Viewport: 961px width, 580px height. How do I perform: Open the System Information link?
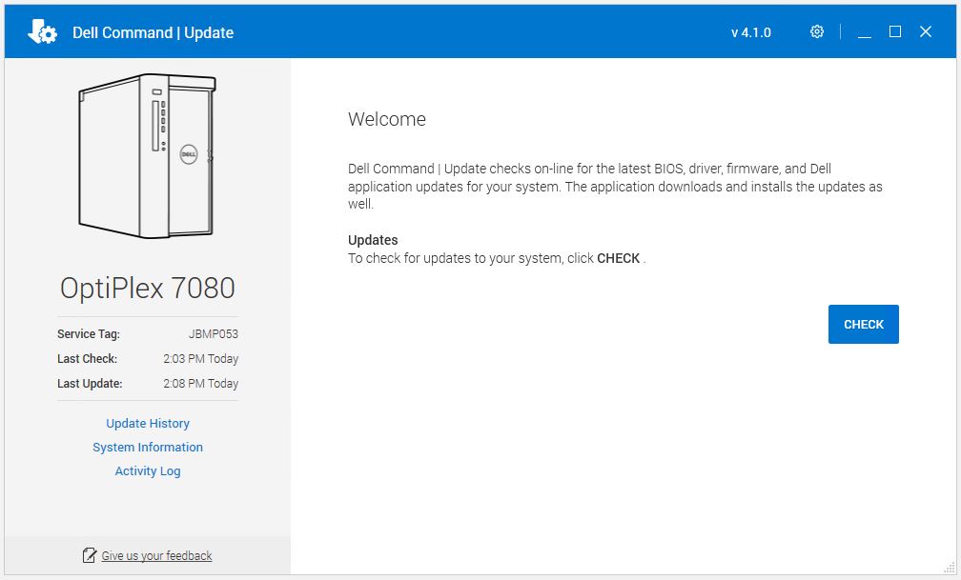point(148,448)
